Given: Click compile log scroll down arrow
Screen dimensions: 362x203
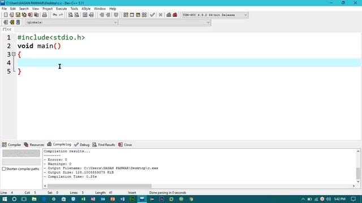Looking at the screenshot, I should pos(358,182).
